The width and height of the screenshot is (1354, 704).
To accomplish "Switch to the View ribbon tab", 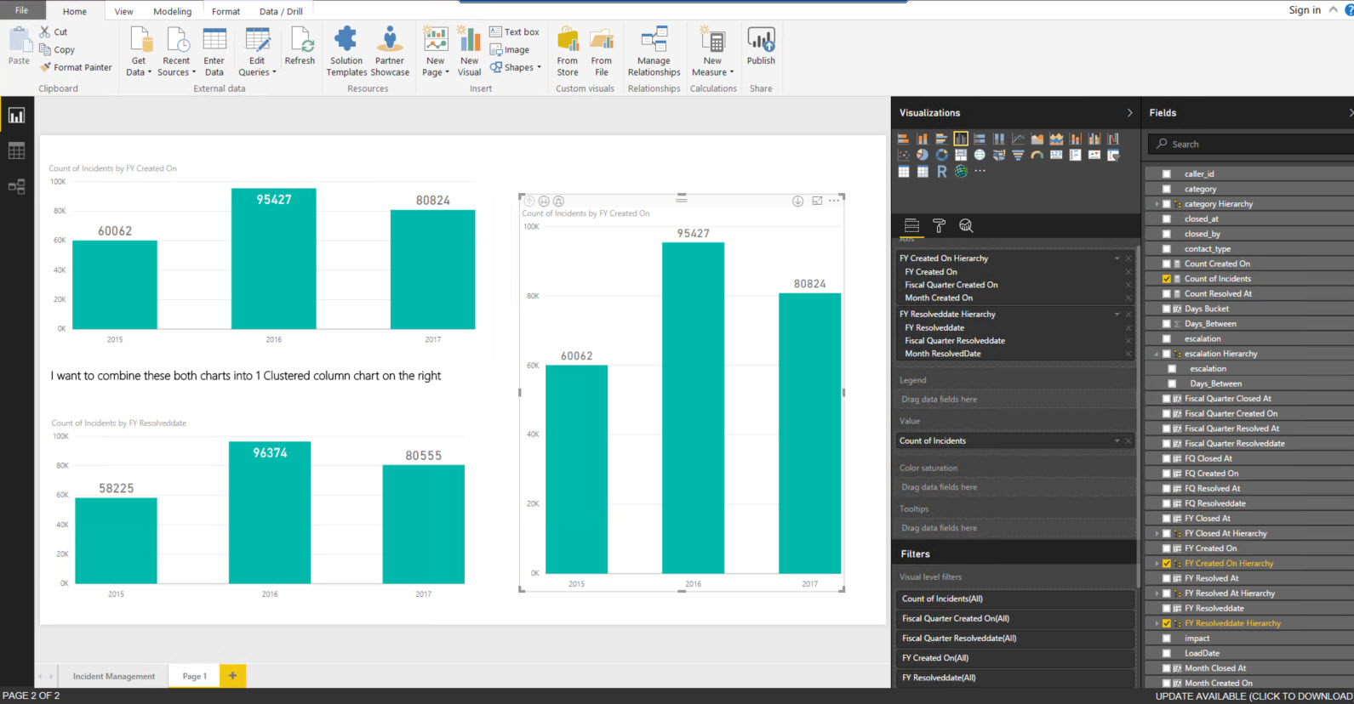I will tap(124, 11).
